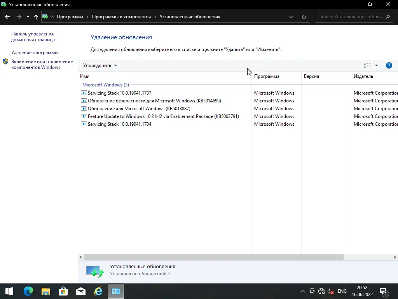The height and width of the screenshot is (299, 398).
Task: Go forward with the right arrow
Action: point(19,17)
